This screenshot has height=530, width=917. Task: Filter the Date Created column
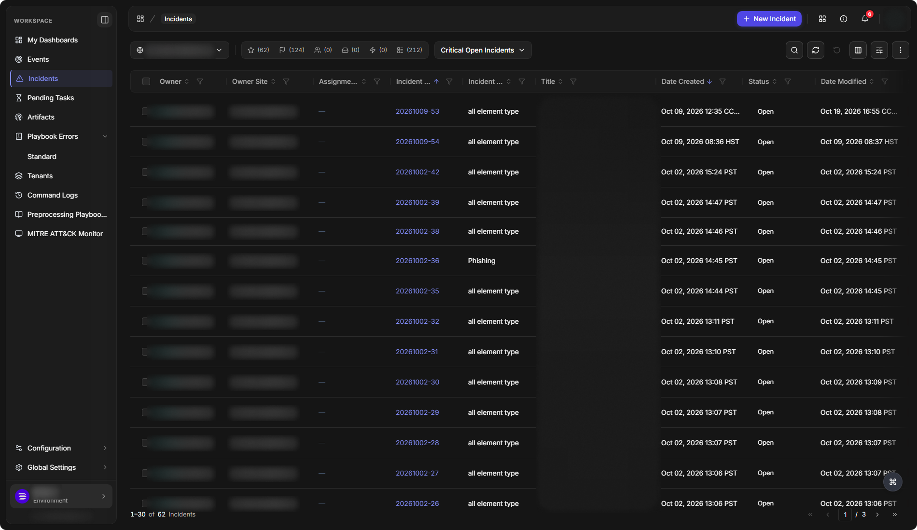point(722,81)
